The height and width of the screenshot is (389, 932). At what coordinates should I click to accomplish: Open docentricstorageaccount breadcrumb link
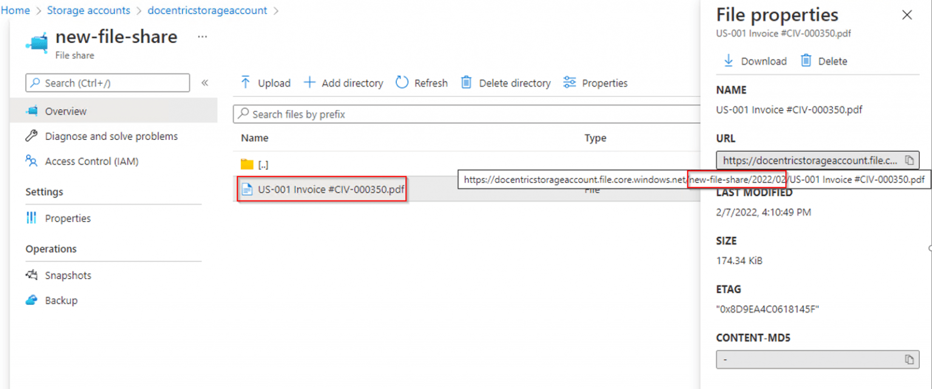point(208,10)
